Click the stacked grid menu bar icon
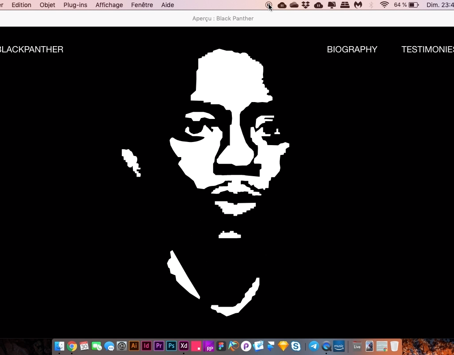The height and width of the screenshot is (355, 454). (345, 5)
